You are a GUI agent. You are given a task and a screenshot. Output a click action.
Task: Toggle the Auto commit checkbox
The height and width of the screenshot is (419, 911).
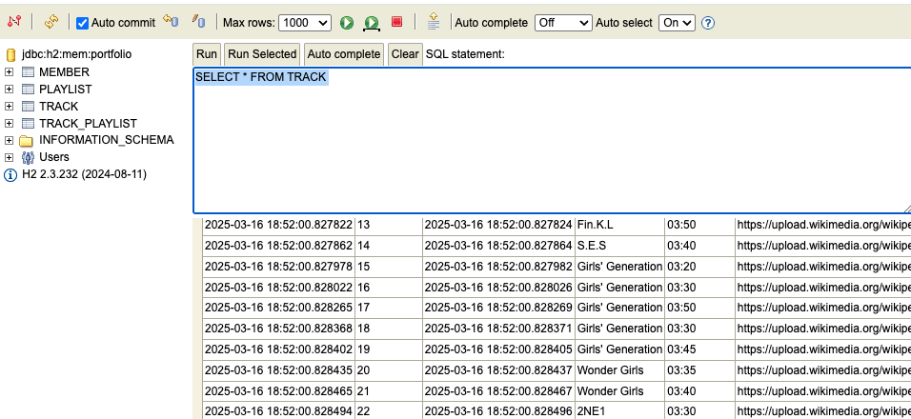point(83,23)
